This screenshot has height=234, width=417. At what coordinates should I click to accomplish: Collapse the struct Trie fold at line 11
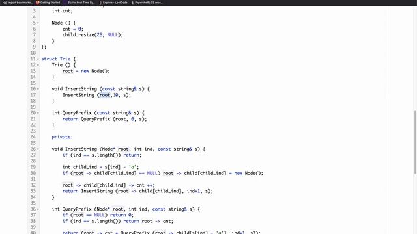click(38, 59)
